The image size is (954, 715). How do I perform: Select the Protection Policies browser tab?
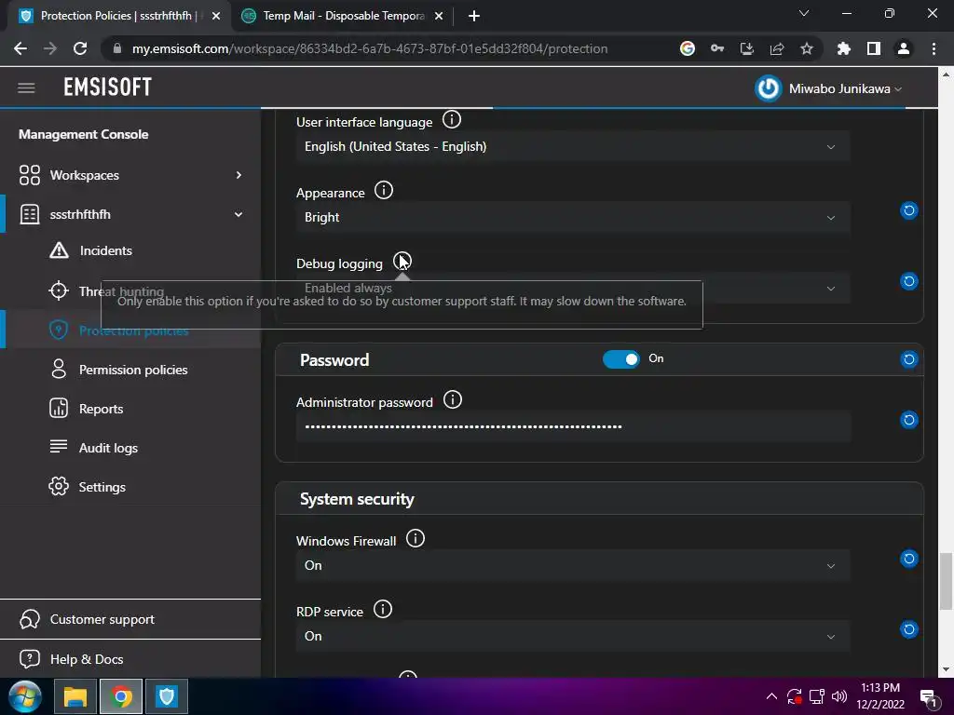tap(118, 16)
